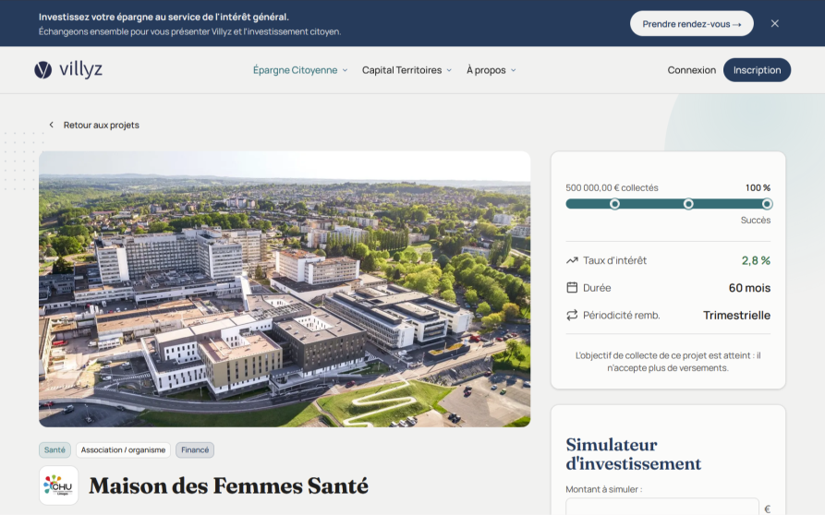Click the Prendre rendez-vous button
Image resolution: width=825 pixels, height=515 pixels.
(x=692, y=24)
